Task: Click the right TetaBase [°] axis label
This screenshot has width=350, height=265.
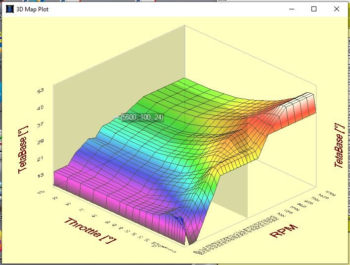Action: click(x=339, y=146)
